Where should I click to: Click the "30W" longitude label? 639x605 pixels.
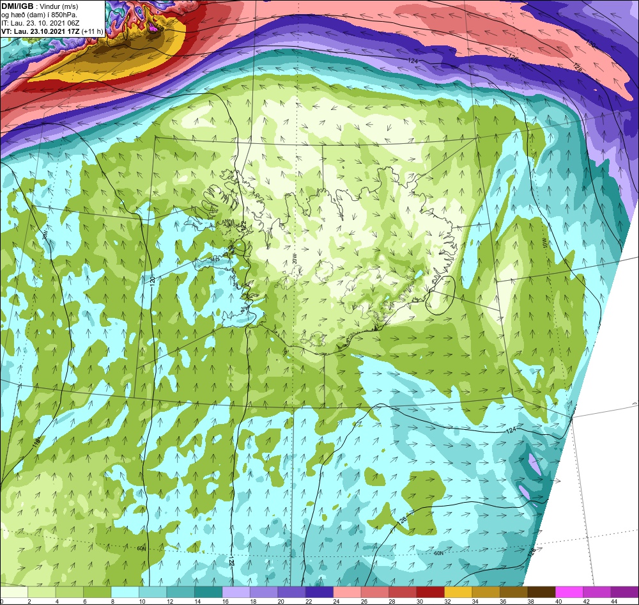[x=45, y=235]
